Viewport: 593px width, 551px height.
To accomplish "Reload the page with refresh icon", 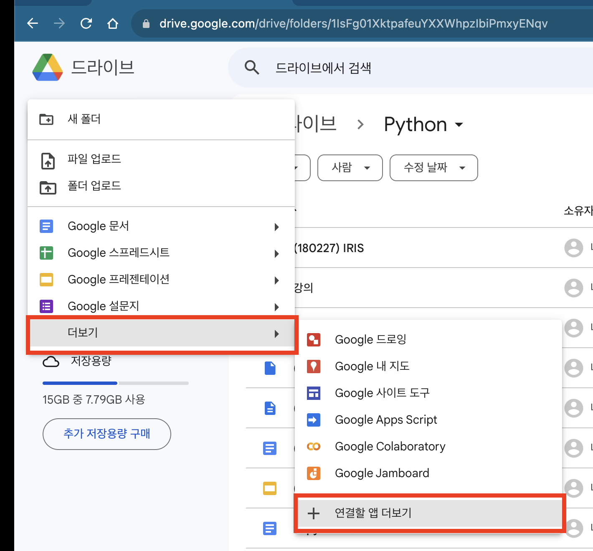I will [x=86, y=23].
